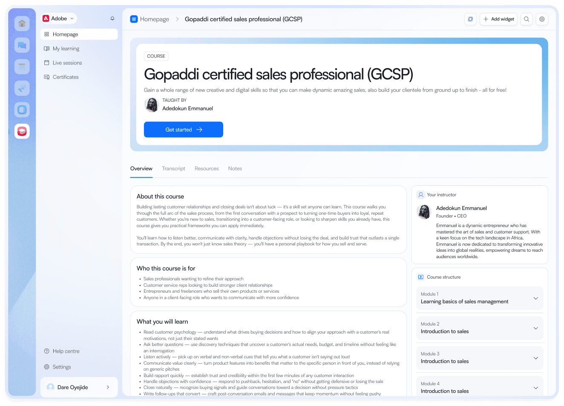Open notifications bell
Viewport: 564px width, 406px height.
pyautogui.click(x=112, y=18)
